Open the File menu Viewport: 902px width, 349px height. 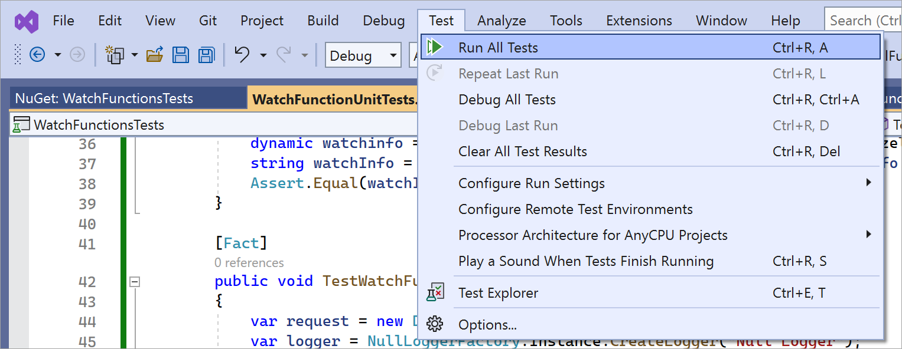point(64,21)
